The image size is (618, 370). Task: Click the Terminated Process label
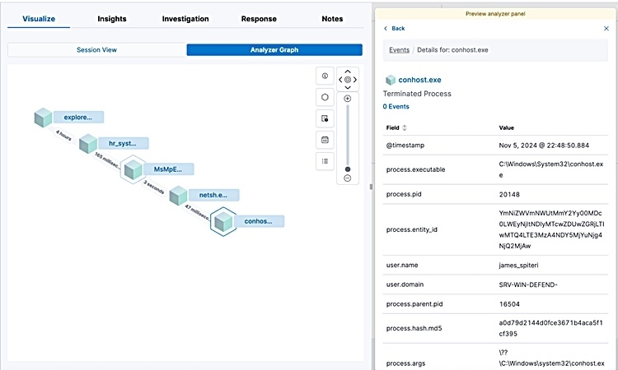[417, 94]
